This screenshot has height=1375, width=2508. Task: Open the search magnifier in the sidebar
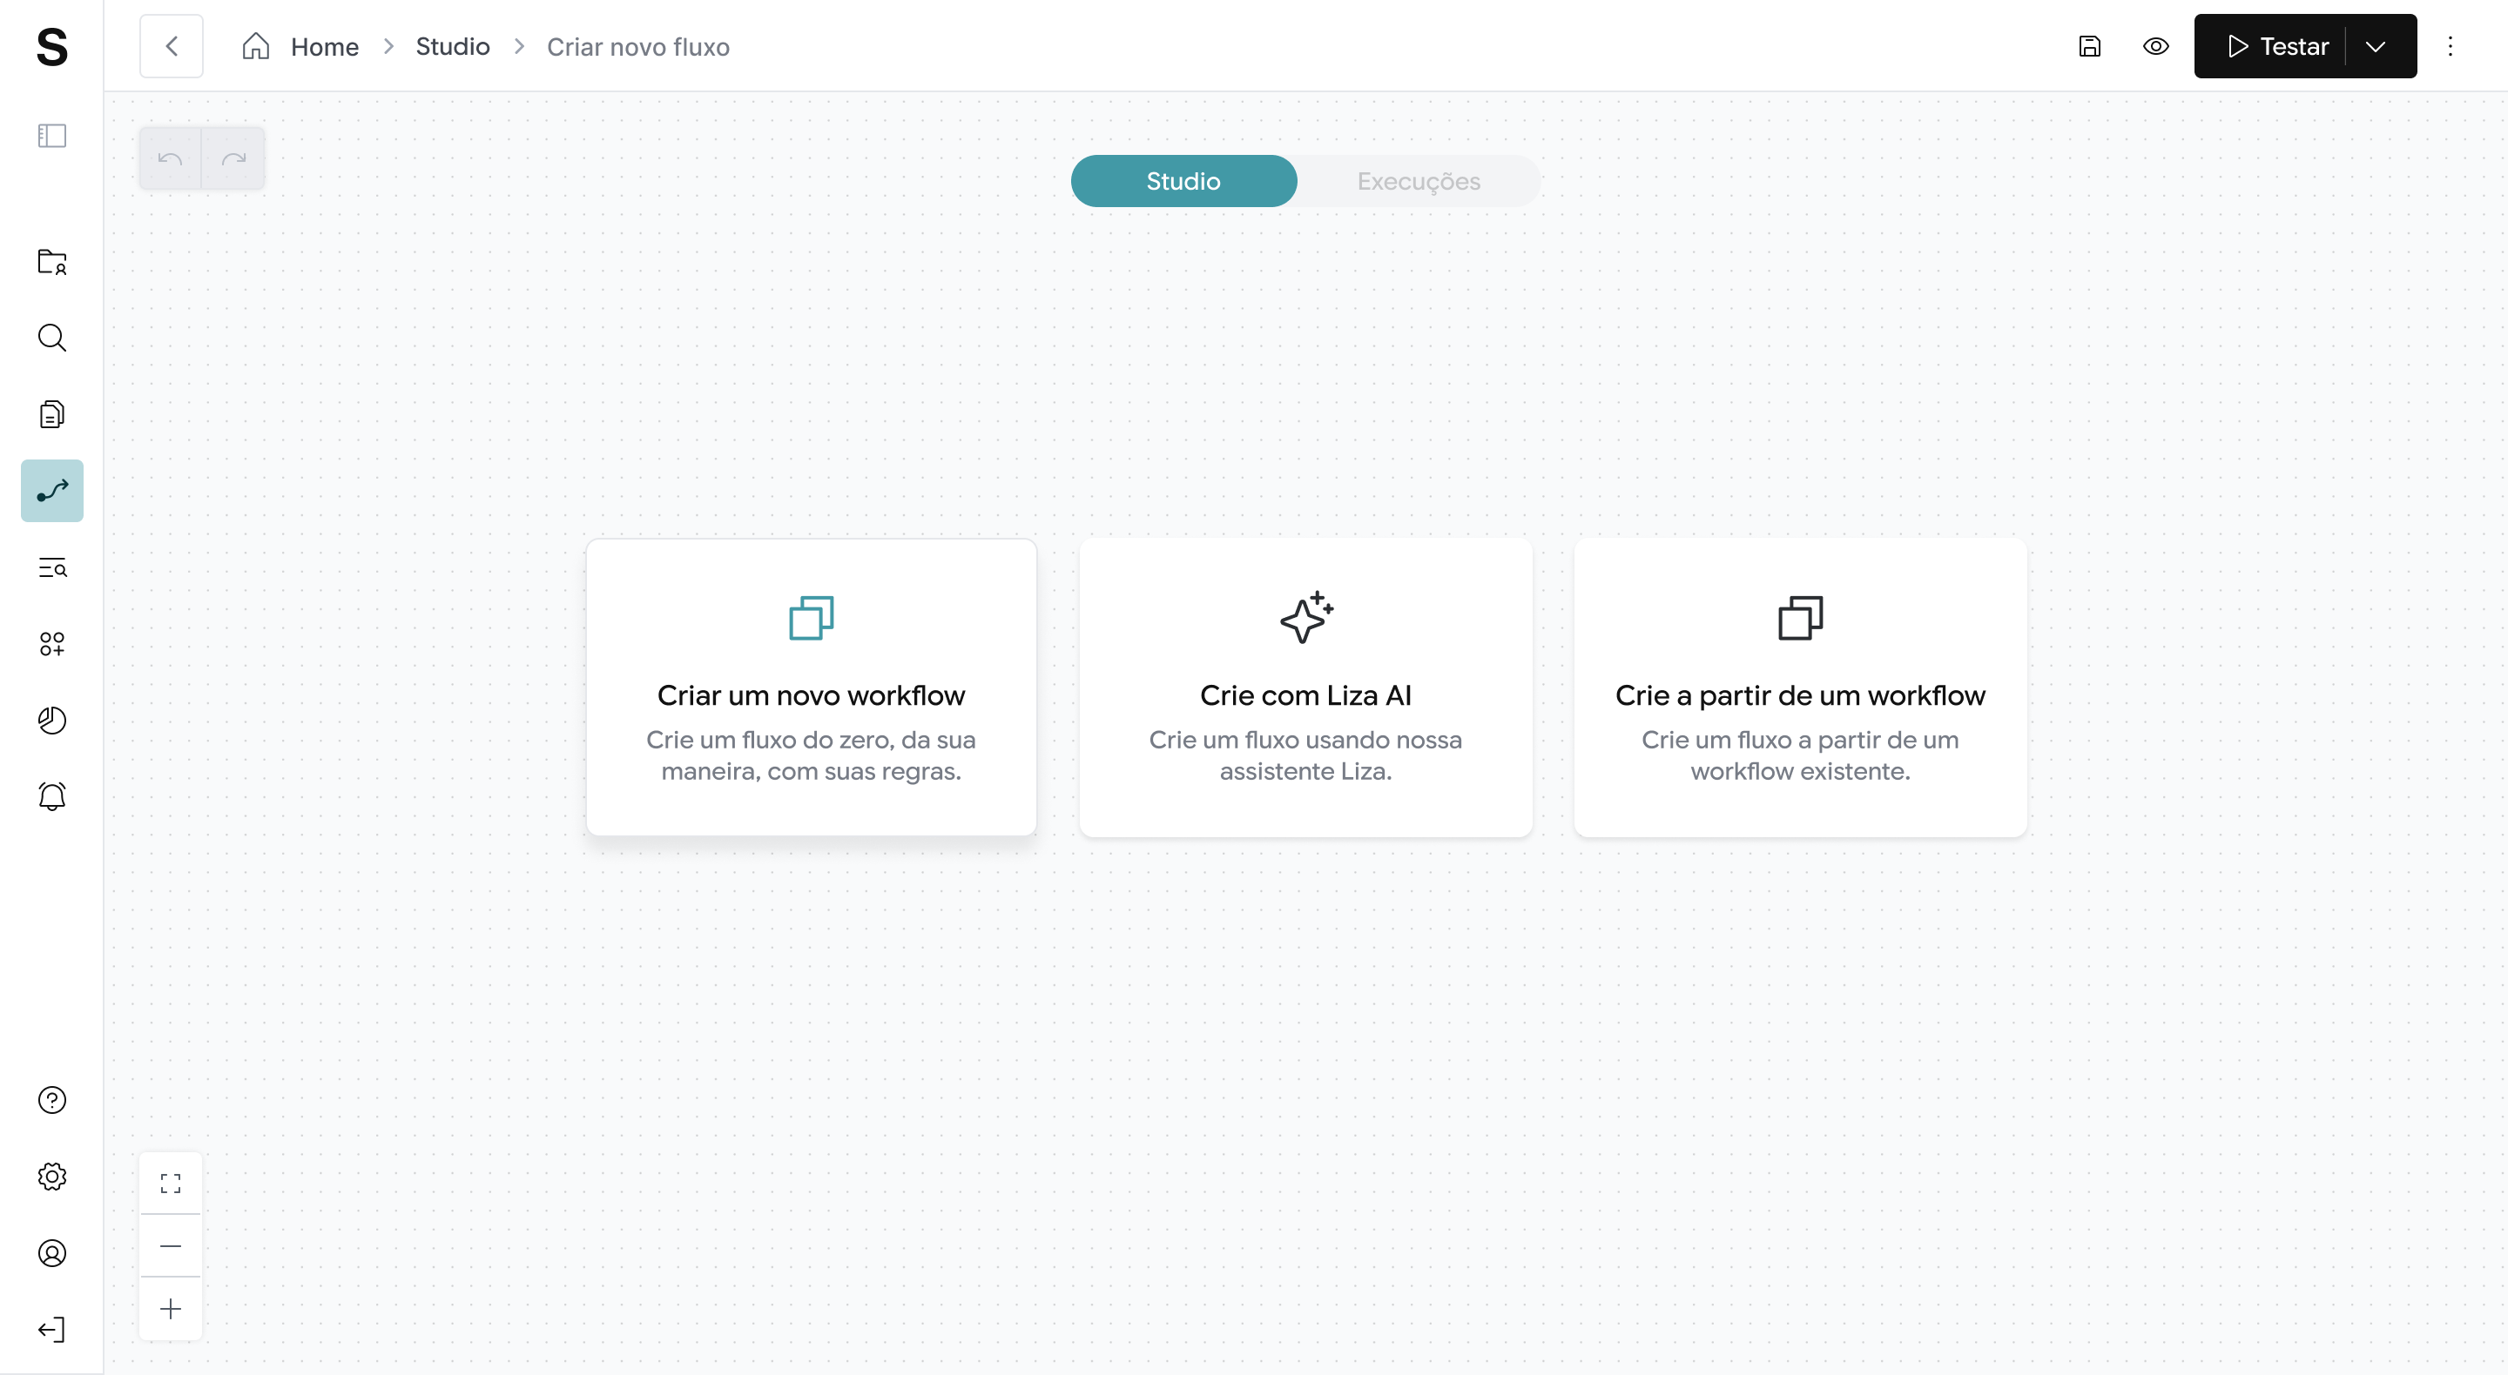pyautogui.click(x=51, y=338)
